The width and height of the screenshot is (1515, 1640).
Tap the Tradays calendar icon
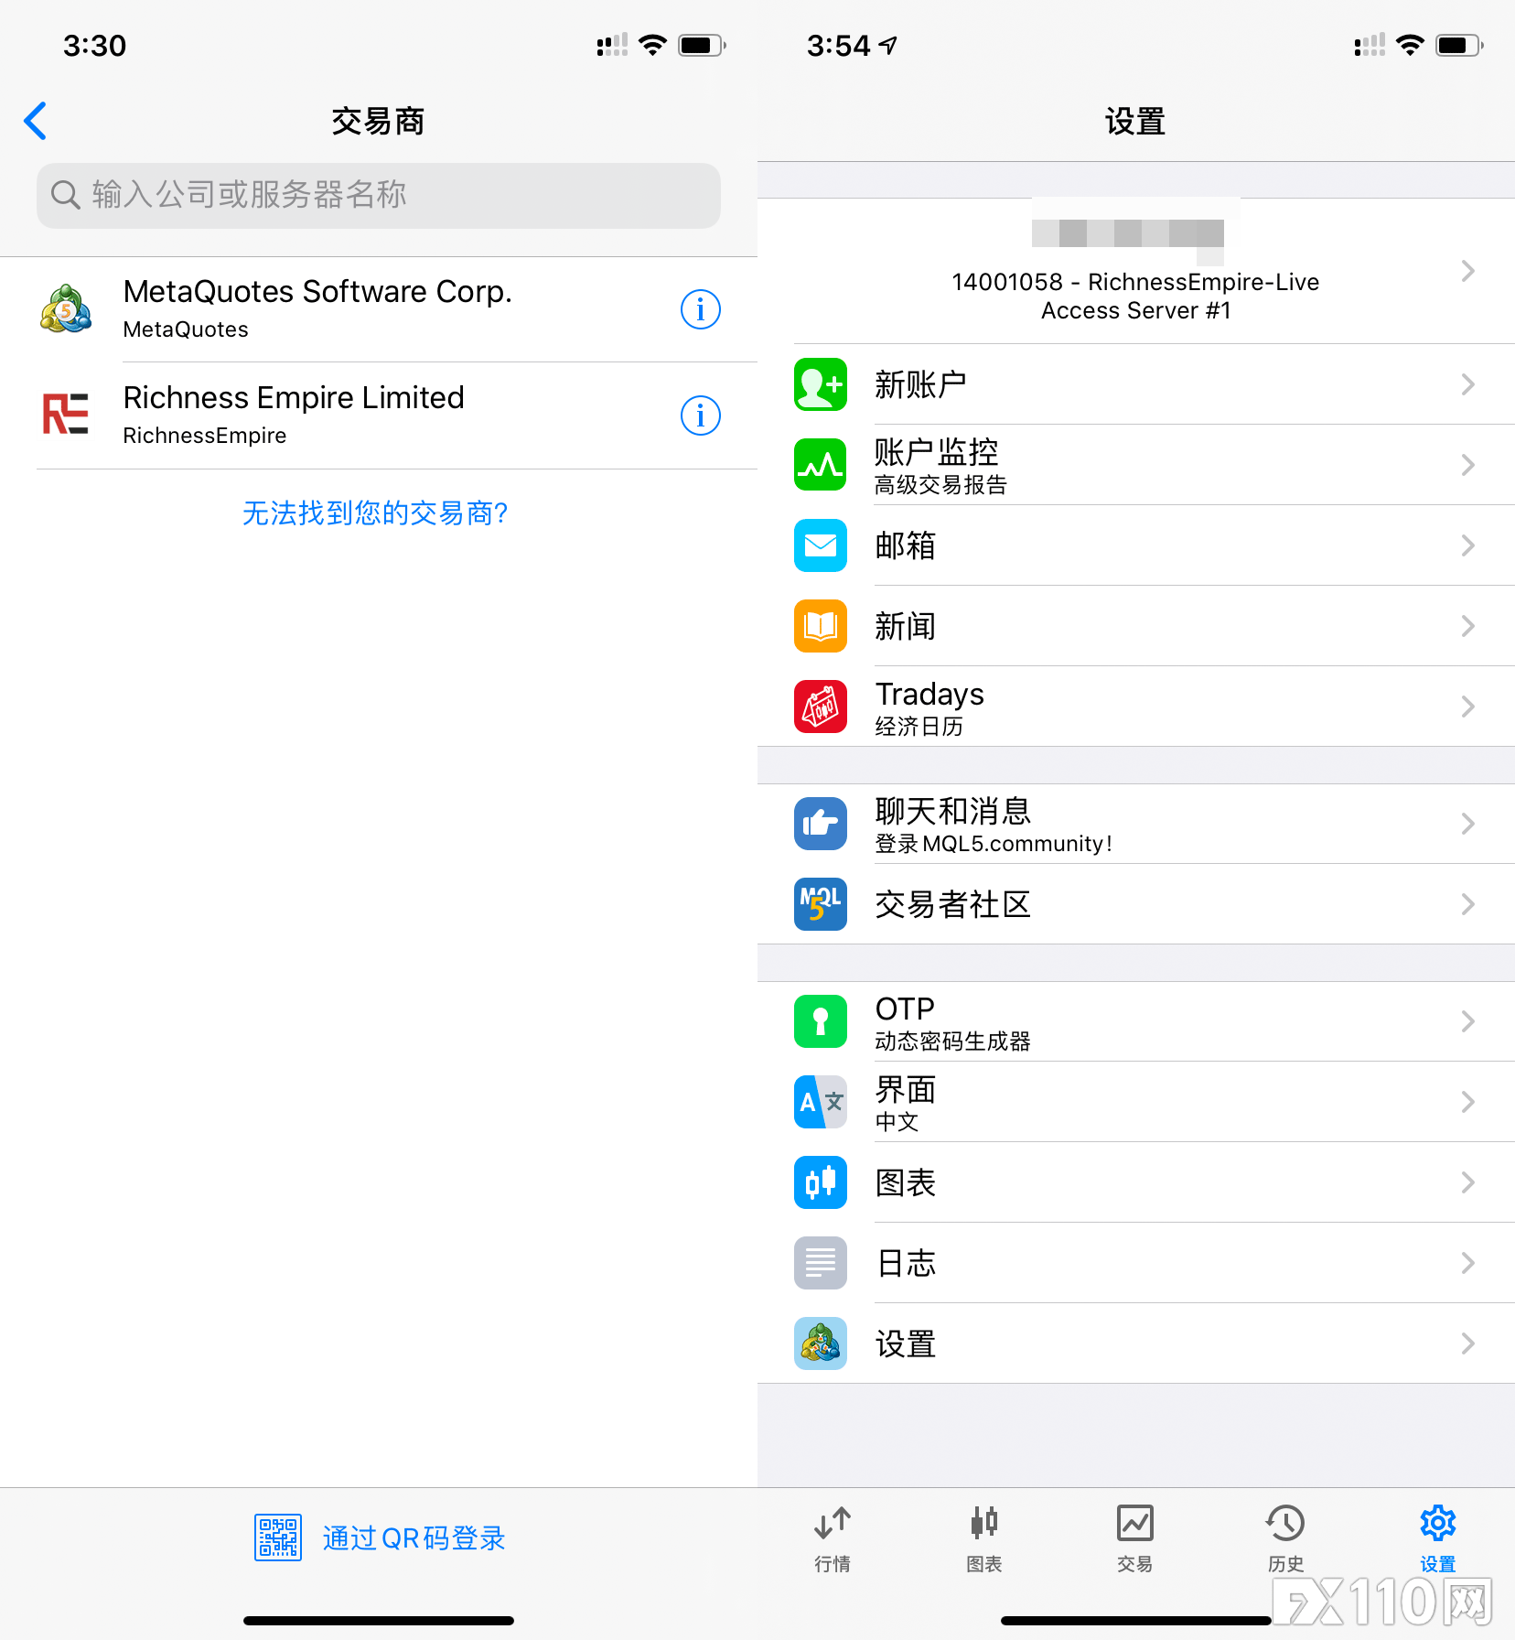pos(820,707)
